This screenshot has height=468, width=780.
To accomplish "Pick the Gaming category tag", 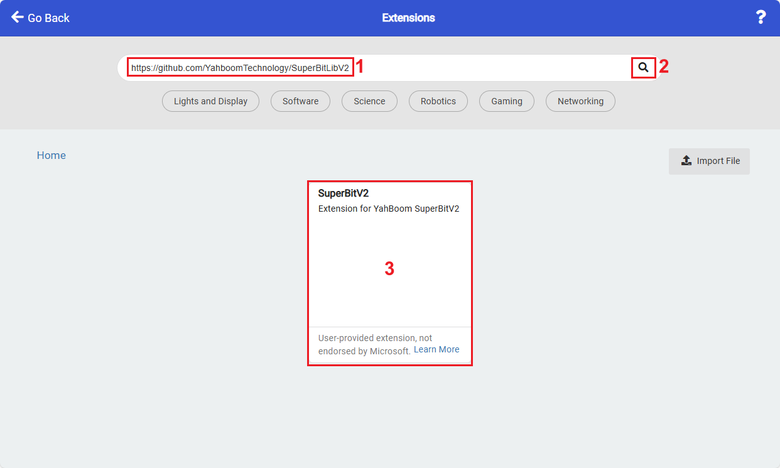I will pyautogui.click(x=507, y=101).
